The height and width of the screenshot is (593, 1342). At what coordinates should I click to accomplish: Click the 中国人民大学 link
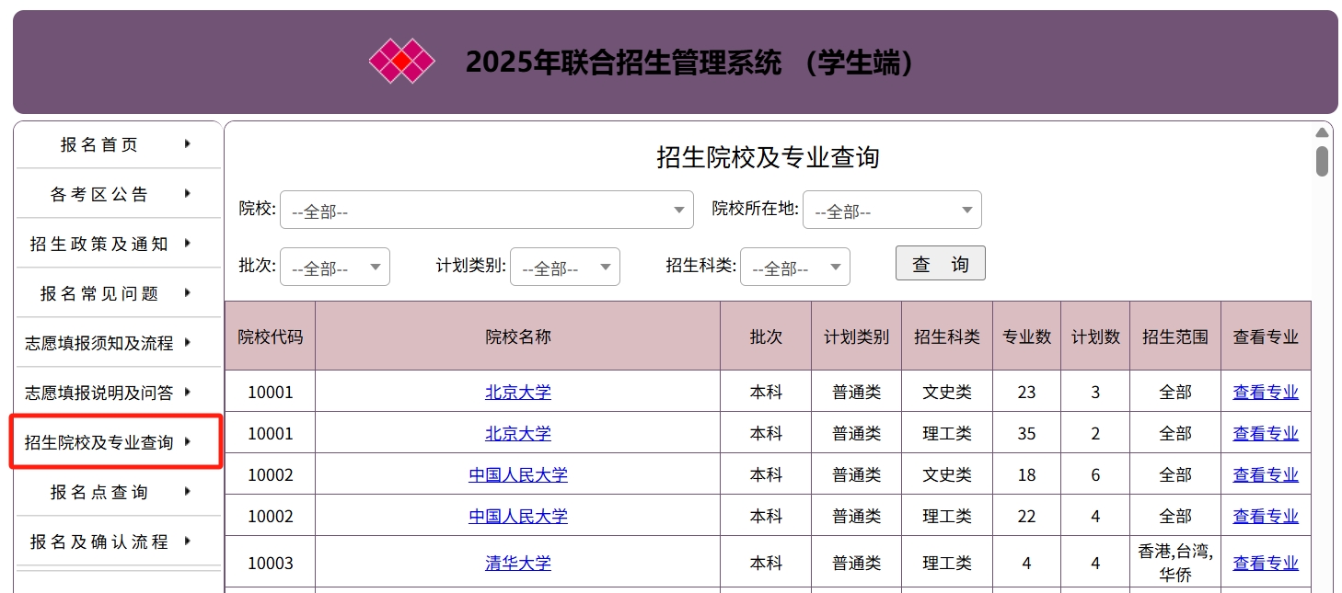(x=517, y=474)
